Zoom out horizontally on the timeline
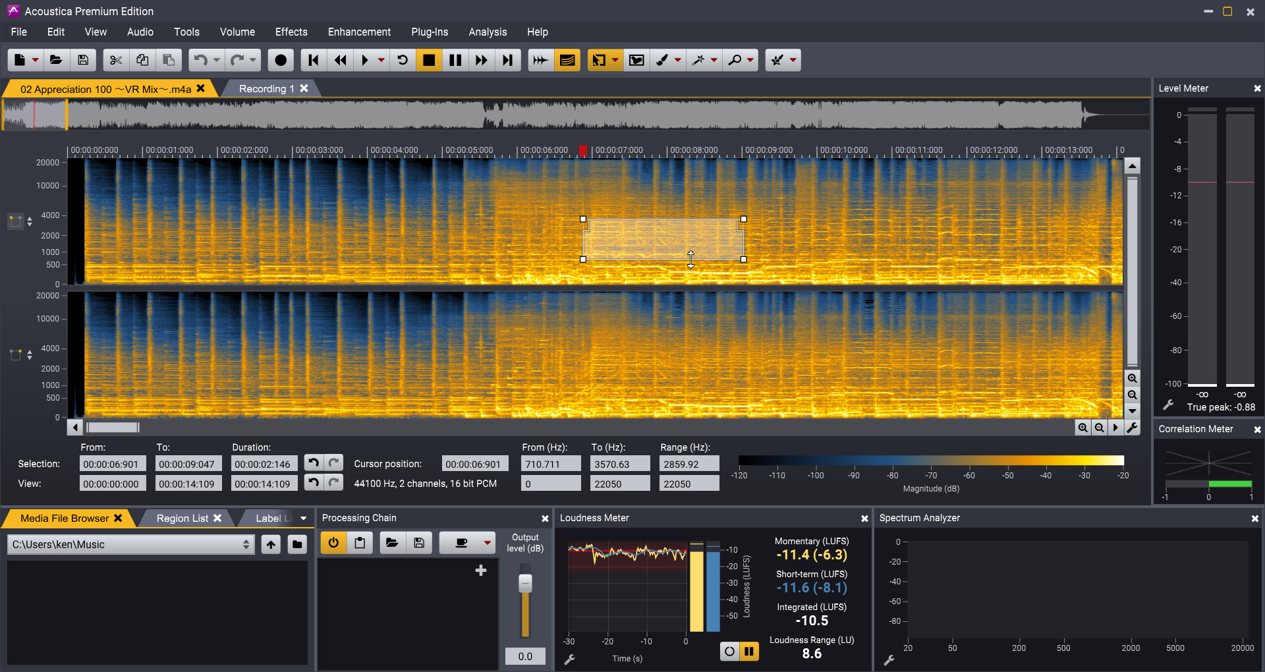 (1099, 428)
